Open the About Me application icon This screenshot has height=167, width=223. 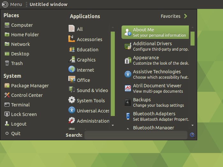128,32
